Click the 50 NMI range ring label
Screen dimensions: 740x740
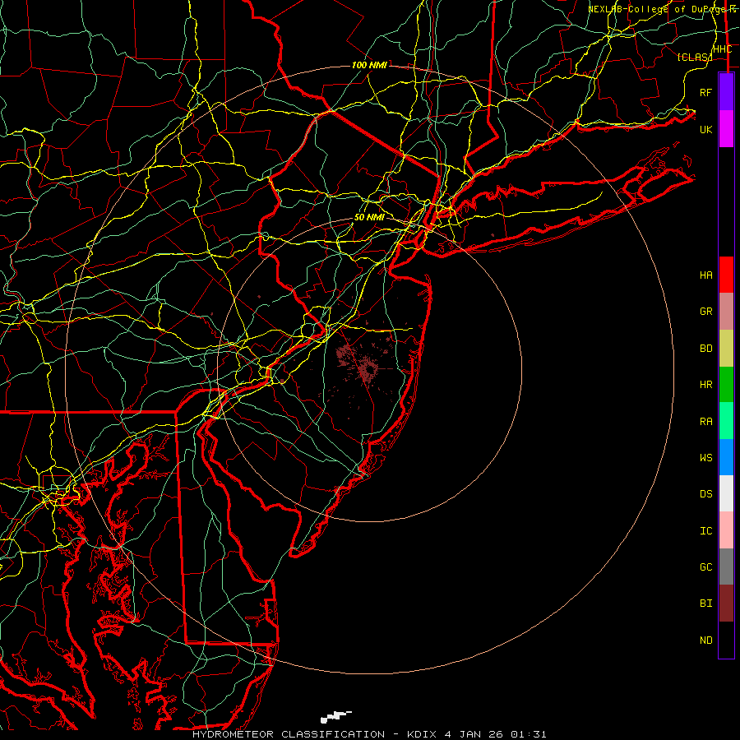[369, 217]
